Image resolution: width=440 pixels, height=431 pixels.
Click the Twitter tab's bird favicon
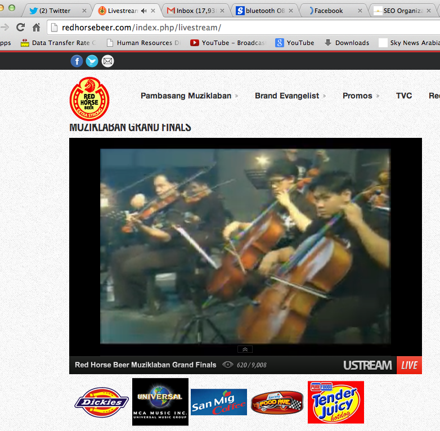coord(34,11)
